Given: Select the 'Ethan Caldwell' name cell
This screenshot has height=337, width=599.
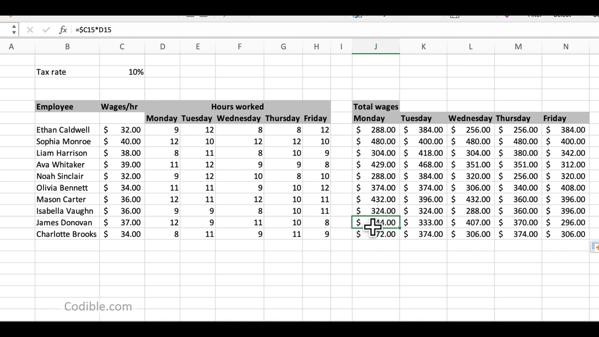Looking at the screenshot, I should [67, 130].
